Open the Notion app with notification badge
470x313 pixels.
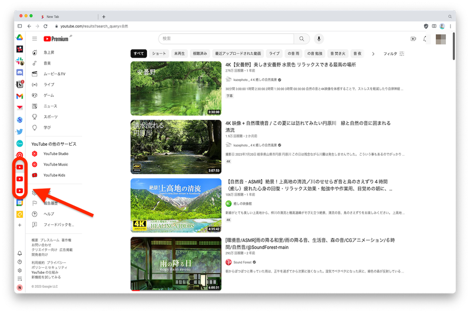(x=19, y=85)
